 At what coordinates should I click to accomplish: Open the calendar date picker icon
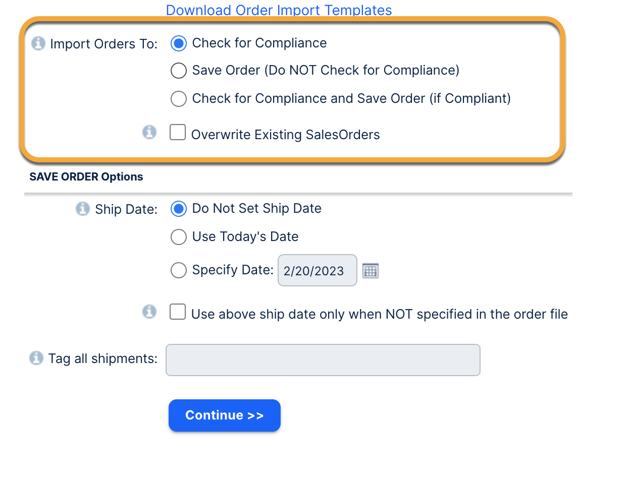[371, 271]
